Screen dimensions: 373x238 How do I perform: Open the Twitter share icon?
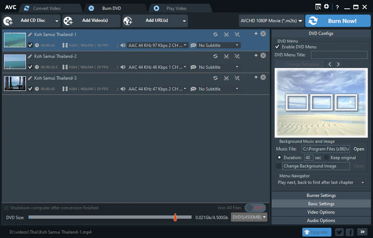pyautogui.click(x=339, y=232)
